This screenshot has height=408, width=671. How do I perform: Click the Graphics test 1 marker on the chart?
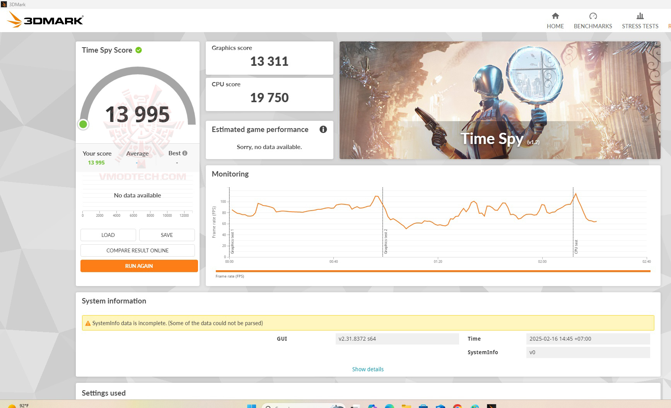click(232, 242)
